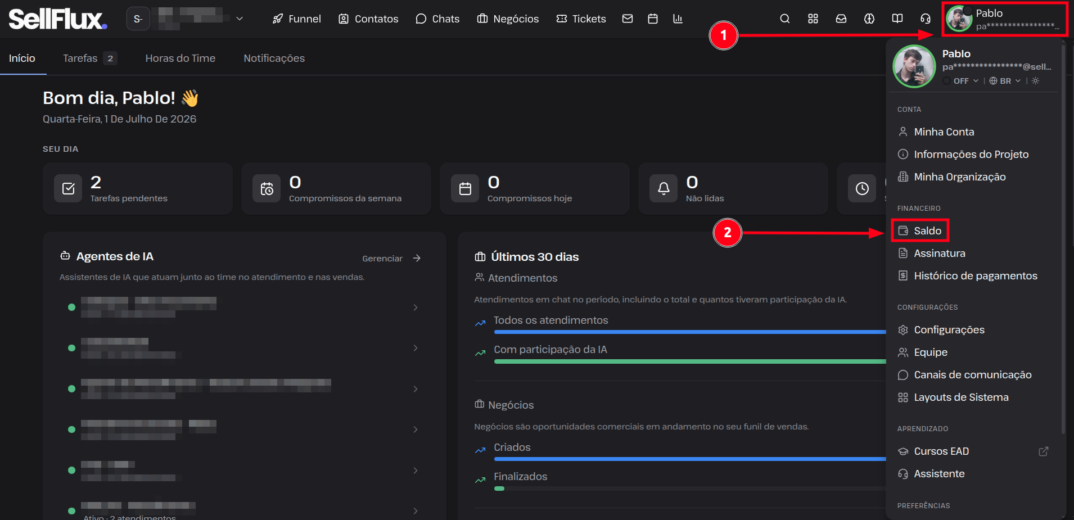Click the Compromissos hoje calendar icon
Screen dimensions: 1074x520
pyautogui.click(x=465, y=188)
